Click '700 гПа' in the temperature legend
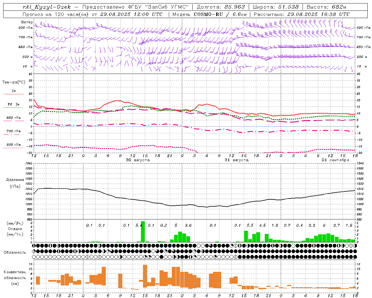 [x=14, y=131]
